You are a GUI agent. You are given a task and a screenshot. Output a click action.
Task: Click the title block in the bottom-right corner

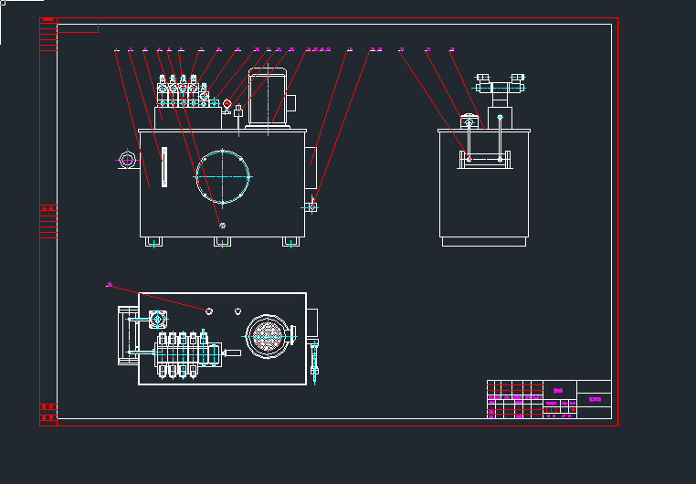point(548,399)
